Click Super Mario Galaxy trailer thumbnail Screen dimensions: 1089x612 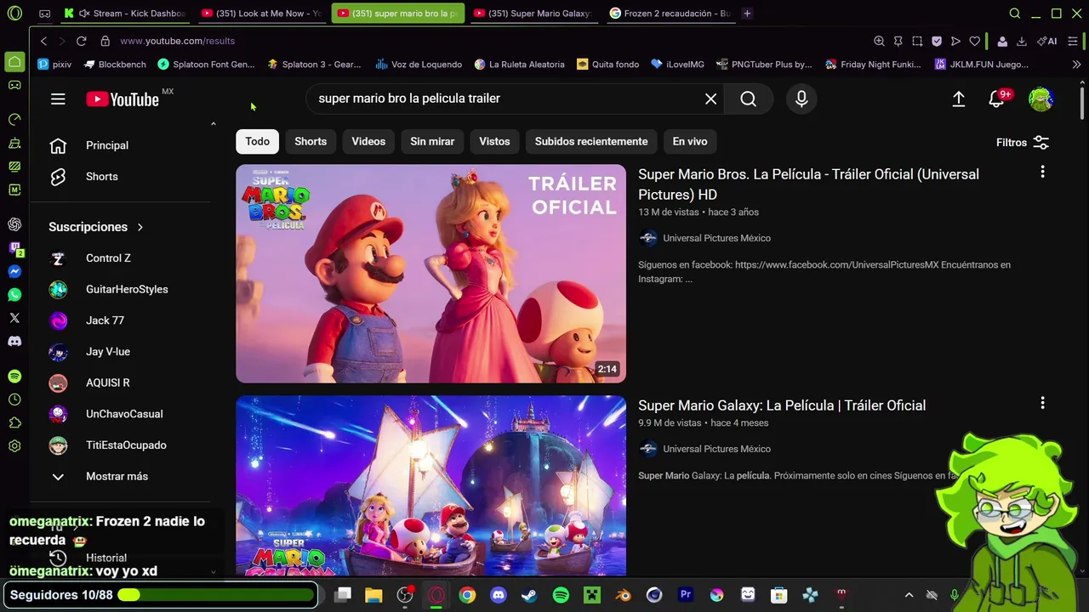430,485
